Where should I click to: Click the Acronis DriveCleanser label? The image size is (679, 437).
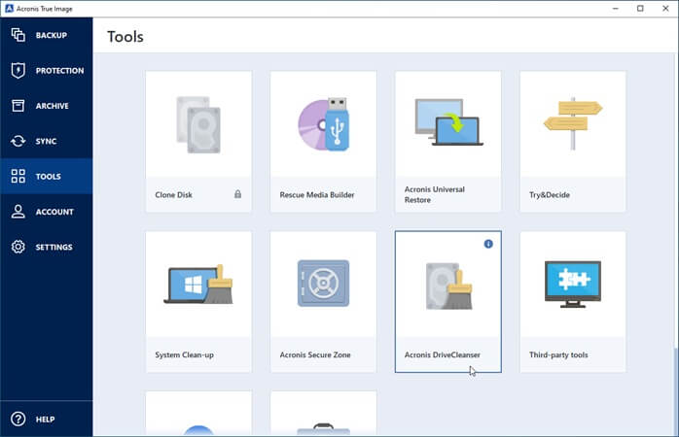tap(443, 354)
